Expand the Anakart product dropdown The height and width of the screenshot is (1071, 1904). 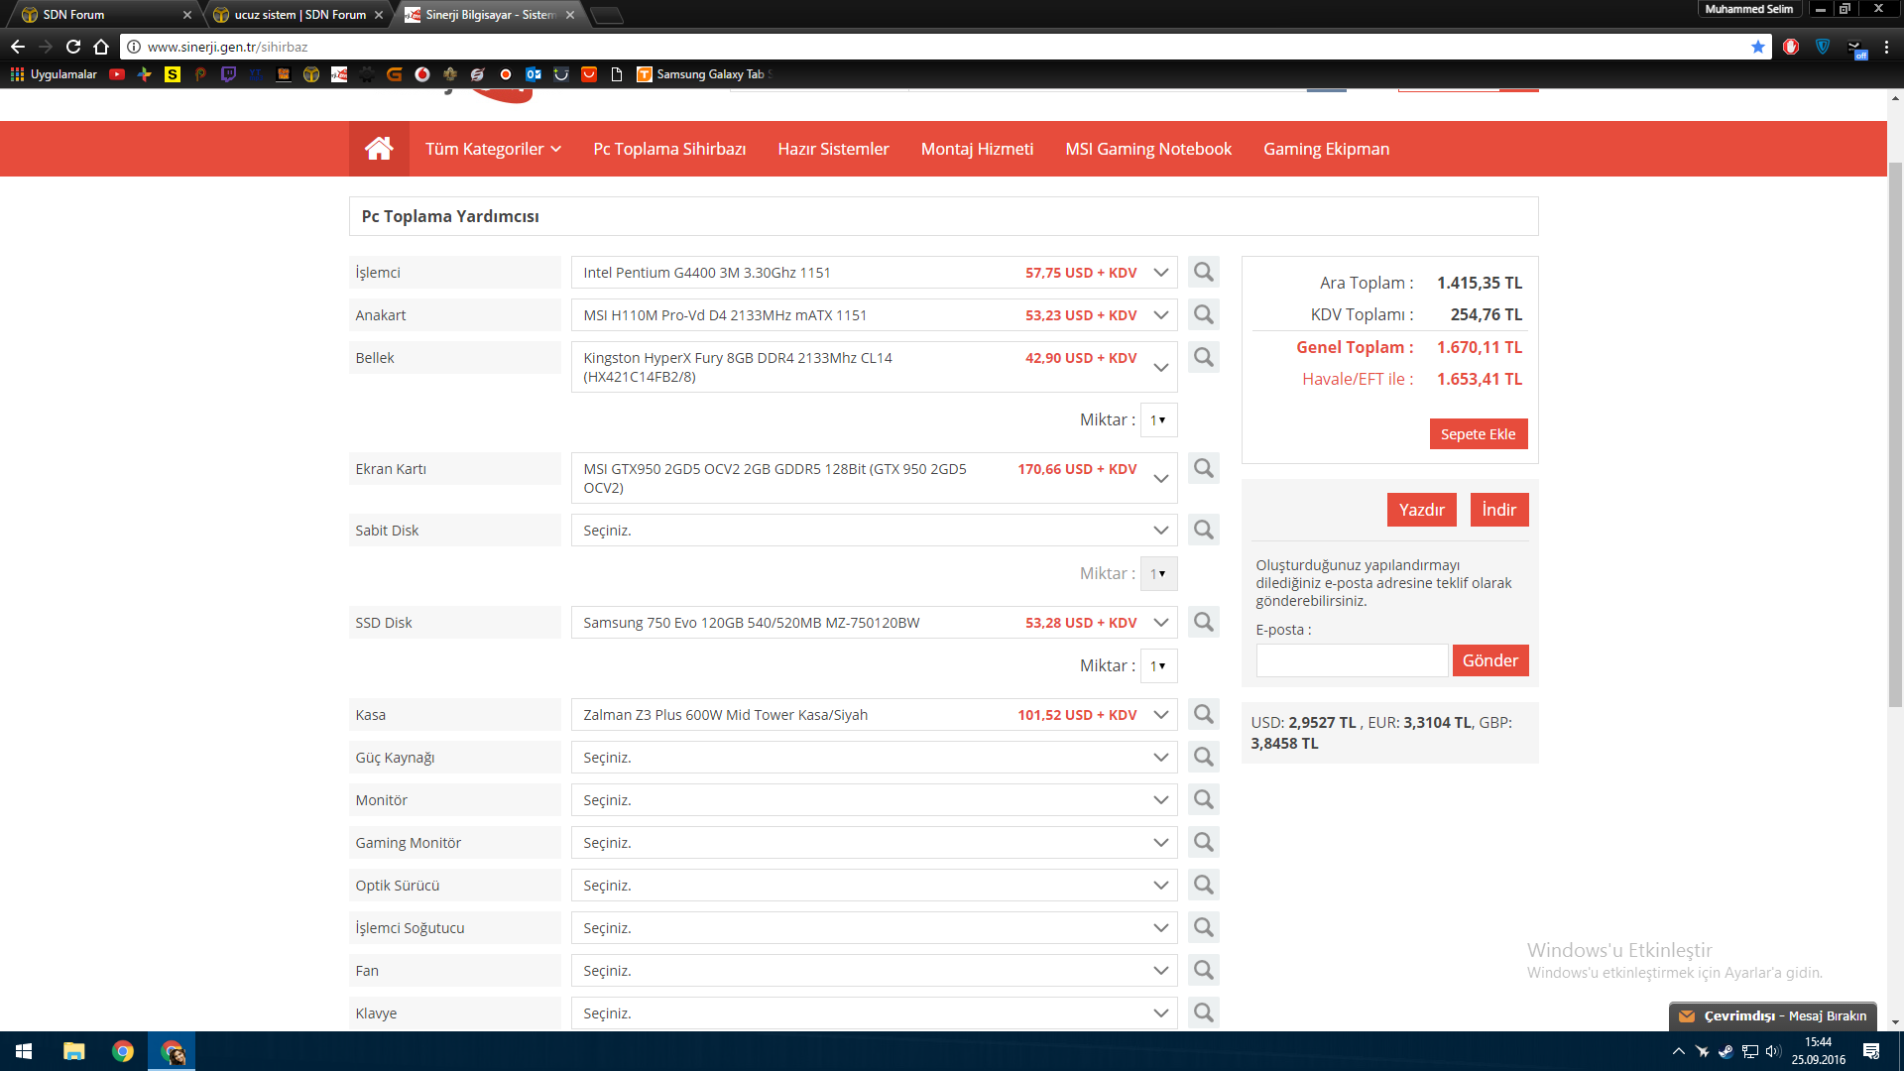[x=1160, y=315]
